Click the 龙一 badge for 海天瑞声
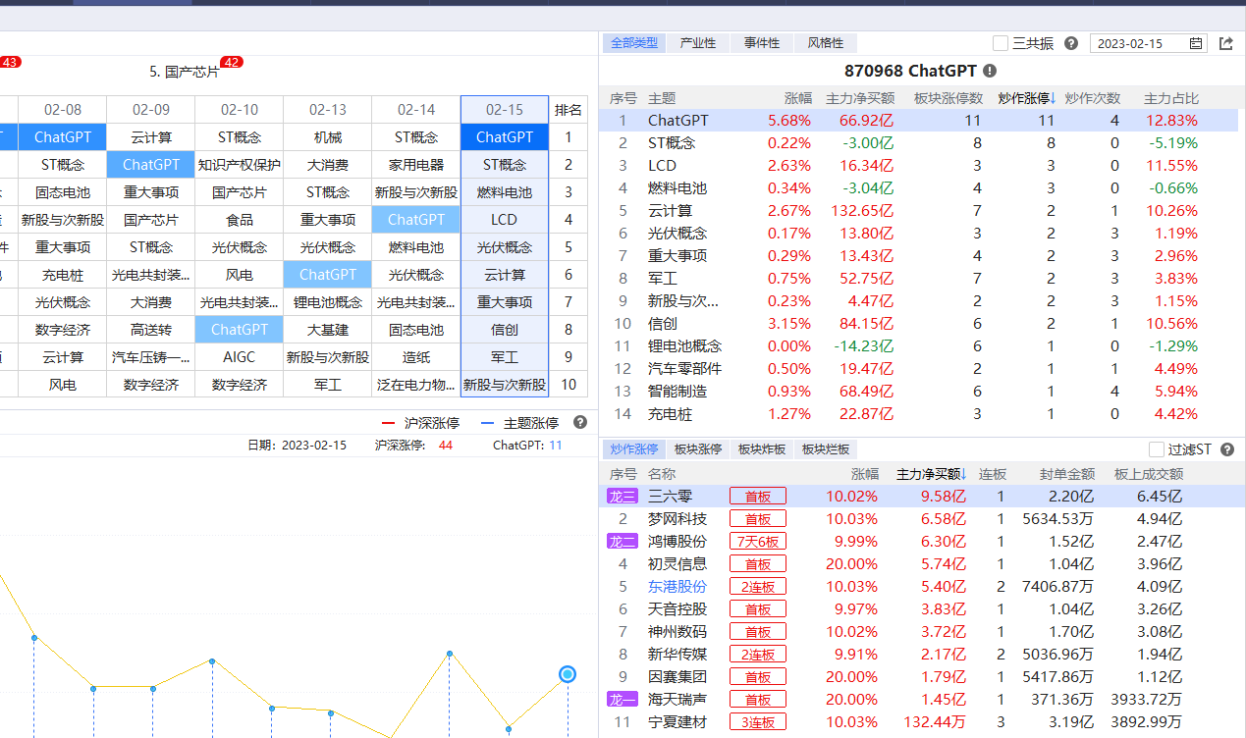The height and width of the screenshot is (738, 1246). click(x=623, y=700)
